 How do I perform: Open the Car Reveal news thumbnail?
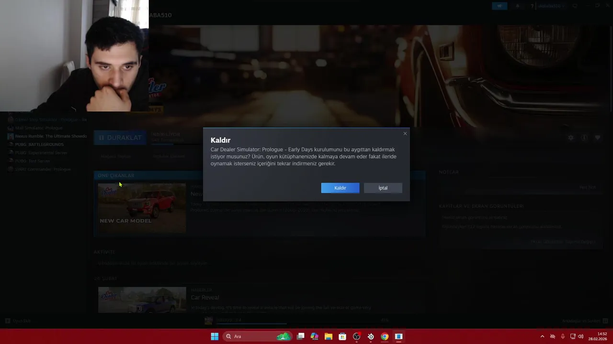pyautogui.click(x=142, y=300)
